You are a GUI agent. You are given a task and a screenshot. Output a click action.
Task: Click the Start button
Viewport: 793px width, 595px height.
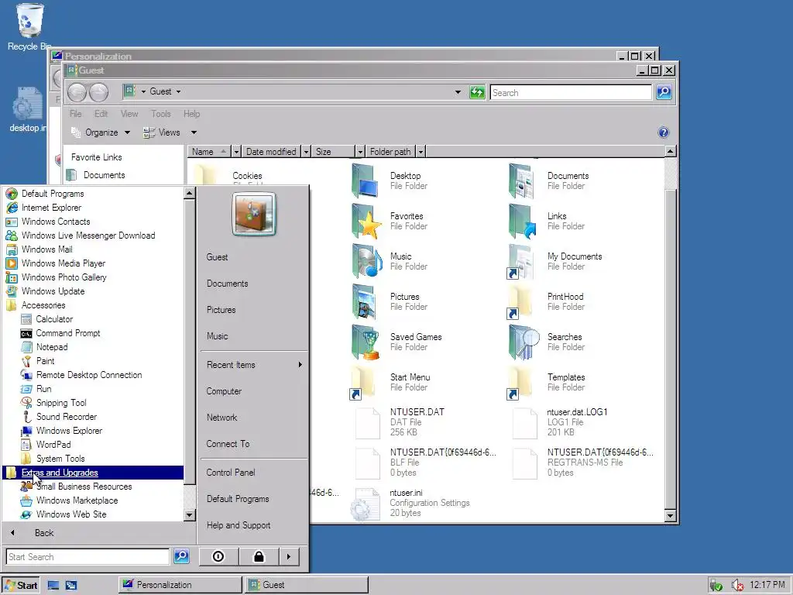click(20, 586)
